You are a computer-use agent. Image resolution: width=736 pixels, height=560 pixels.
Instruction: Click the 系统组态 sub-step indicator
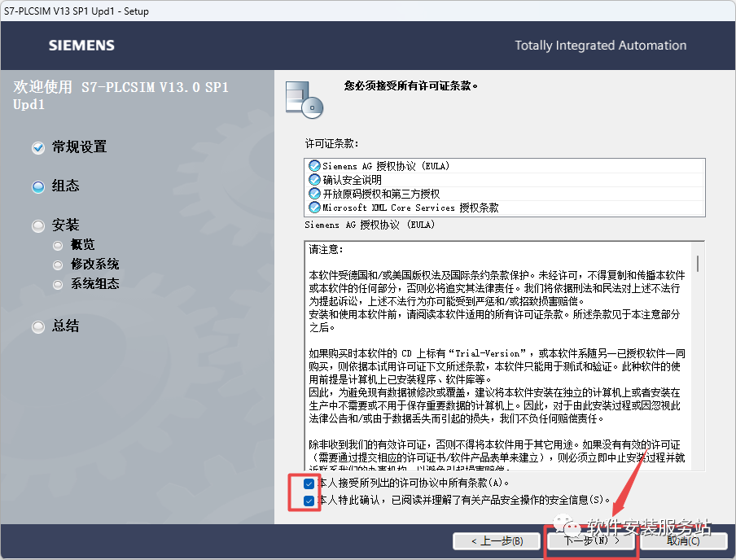click(x=58, y=284)
